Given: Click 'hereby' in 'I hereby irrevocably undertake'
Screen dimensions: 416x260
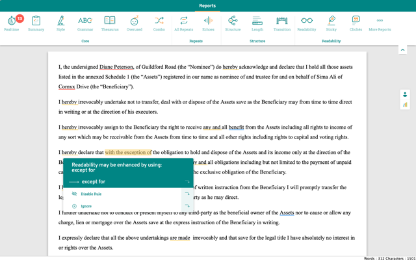Looking at the screenshot, I should (70, 102).
